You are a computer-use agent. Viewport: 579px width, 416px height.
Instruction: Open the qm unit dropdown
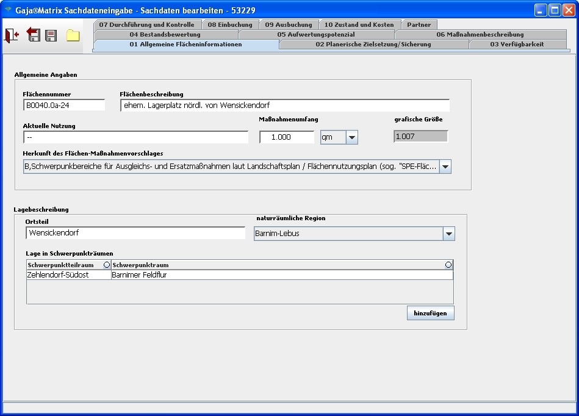click(x=351, y=137)
